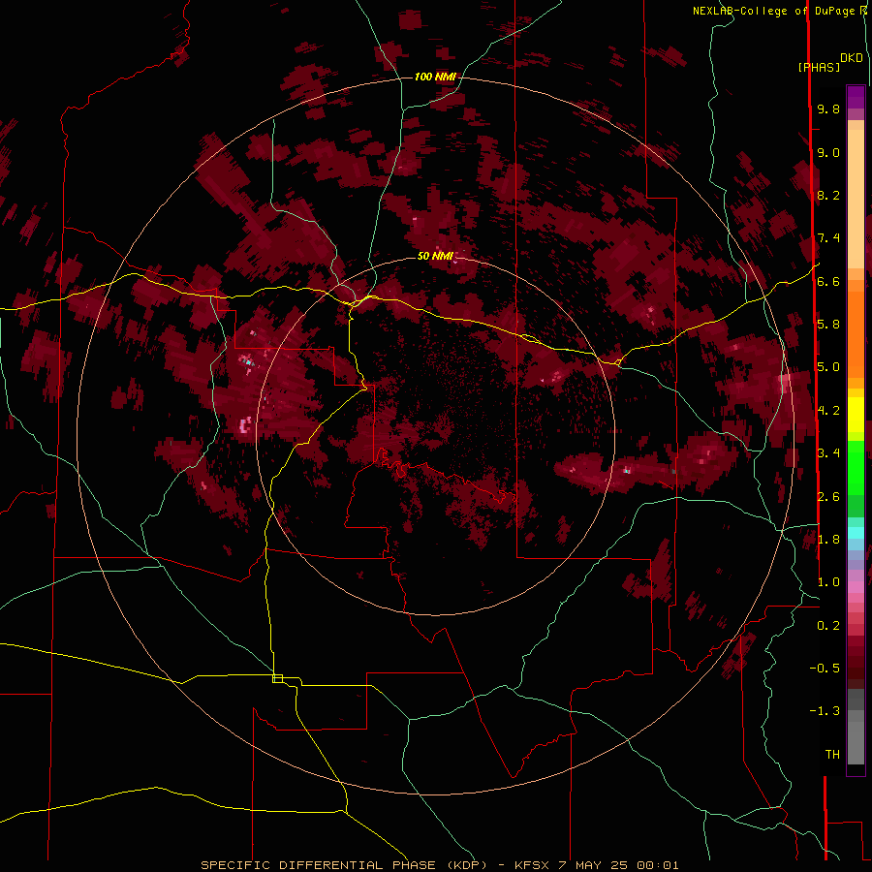
Task: Select the "[PHAS]" legend unit label
Action: tap(819, 67)
